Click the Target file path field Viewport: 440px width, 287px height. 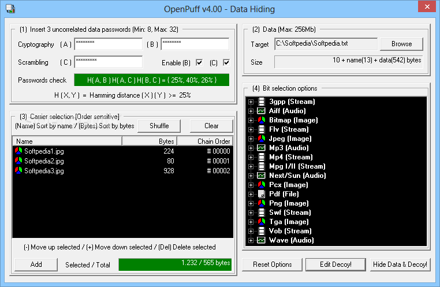pyautogui.click(x=326, y=44)
